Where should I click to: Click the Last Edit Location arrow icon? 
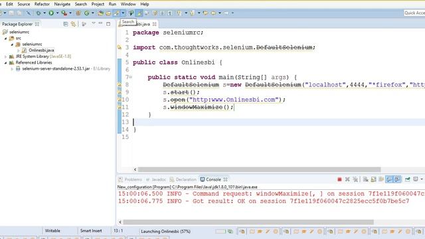click(x=205, y=13)
